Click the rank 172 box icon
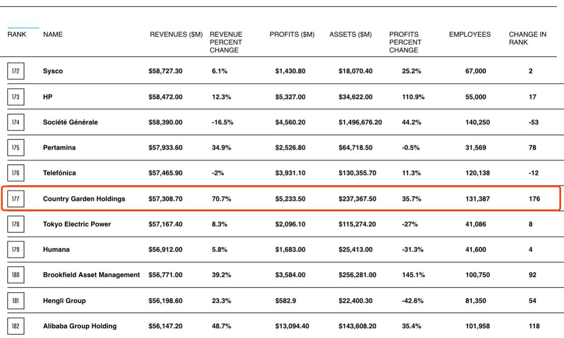Viewport: 564px width, 338px height. pyautogui.click(x=16, y=71)
